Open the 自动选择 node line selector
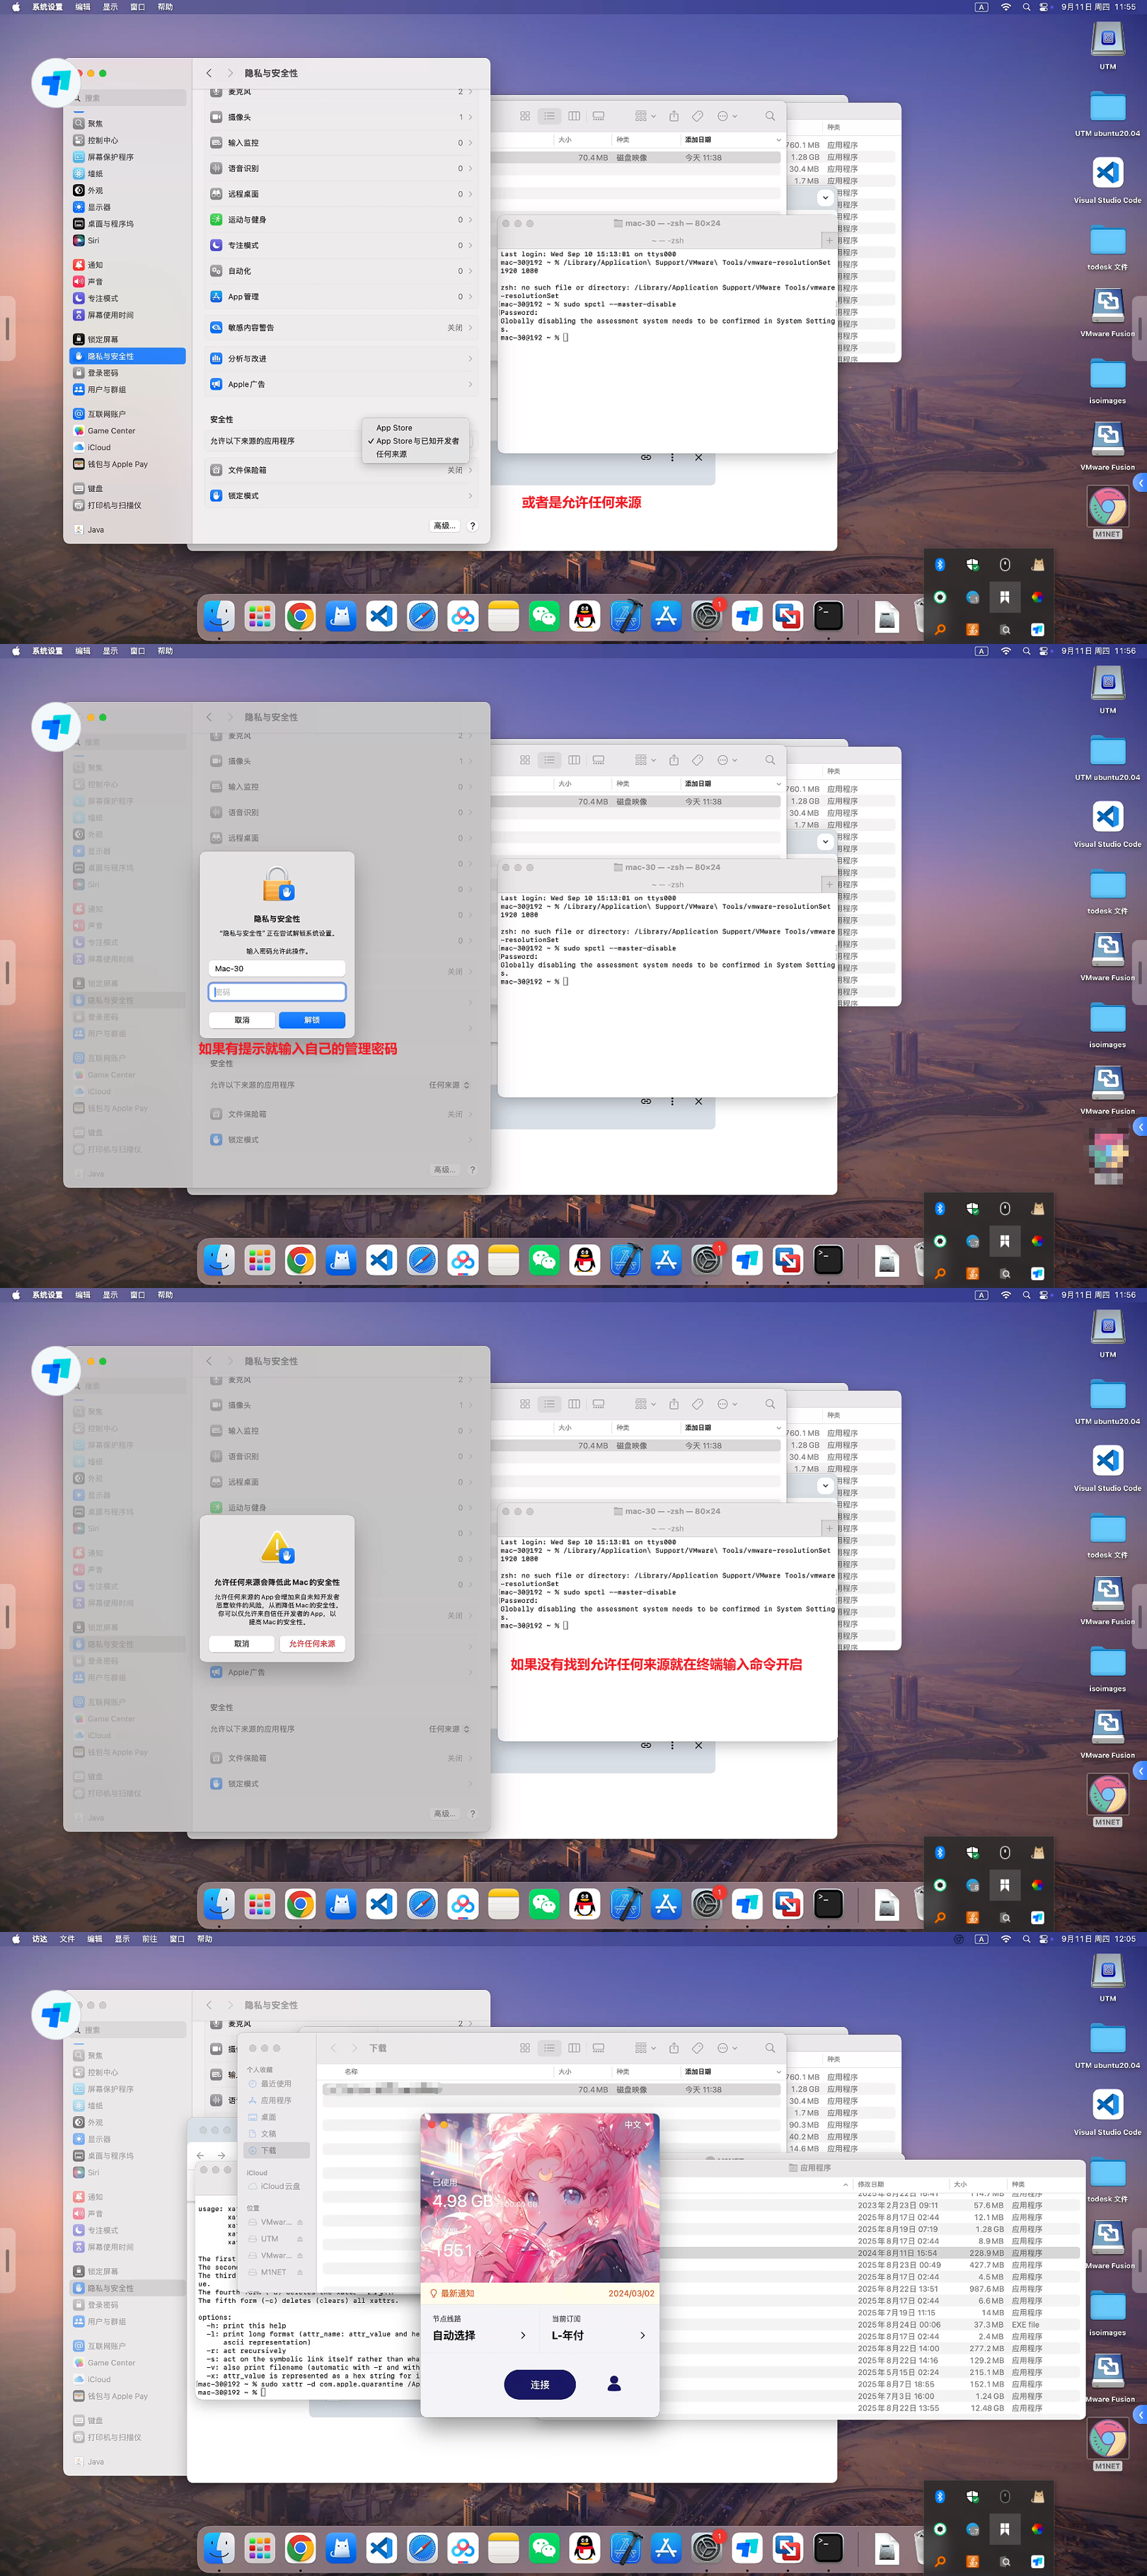The height and width of the screenshot is (2576, 1147). pos(478,2335)
